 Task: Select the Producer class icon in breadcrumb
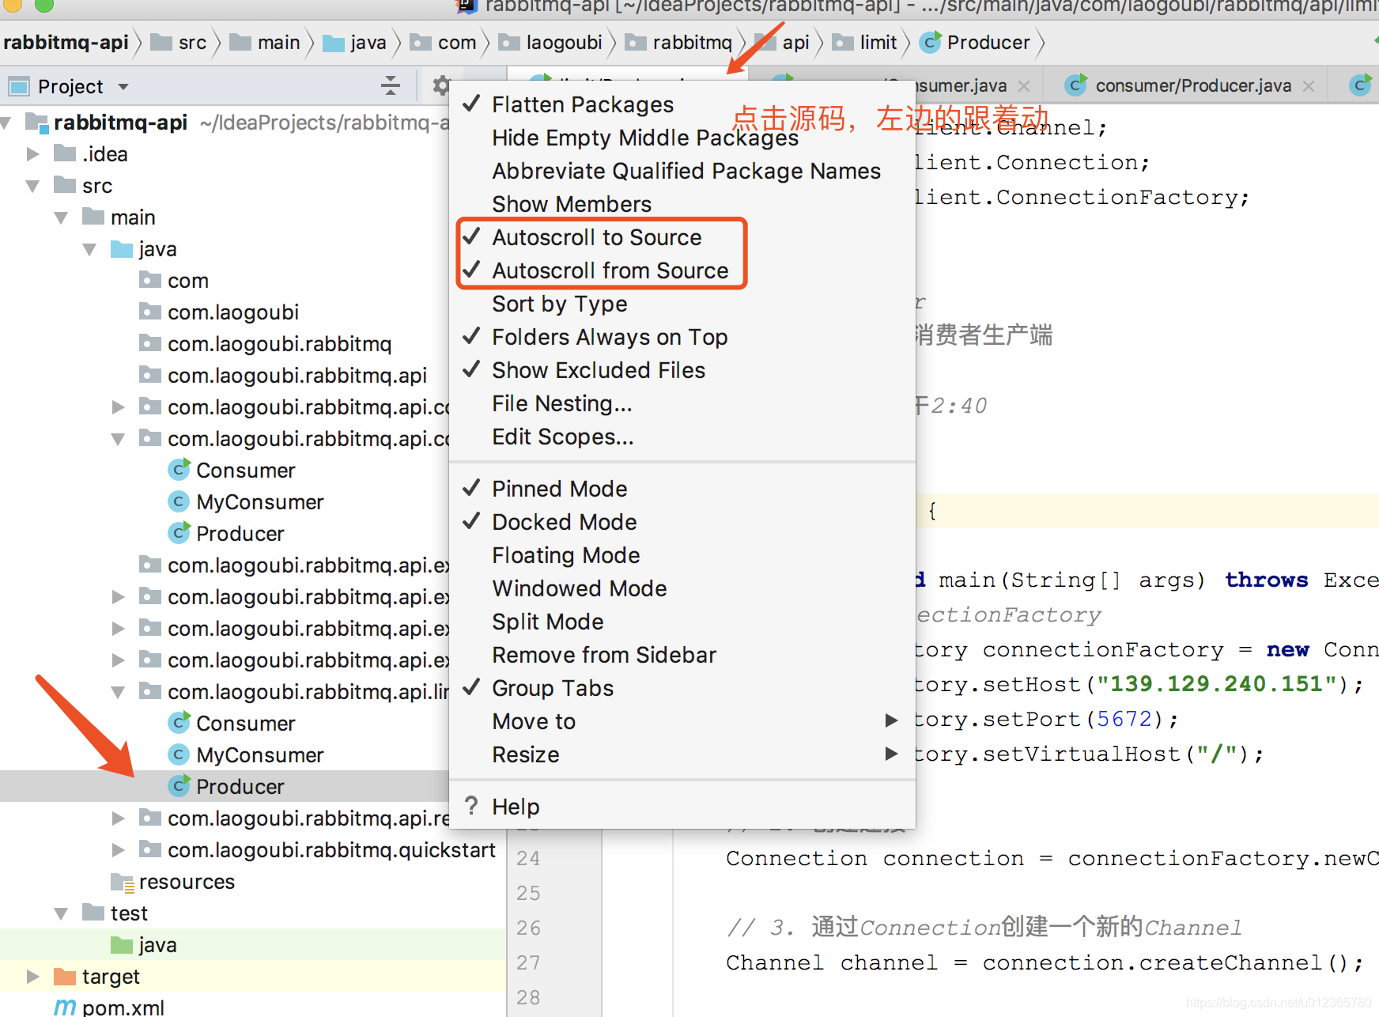click(931, 43)
